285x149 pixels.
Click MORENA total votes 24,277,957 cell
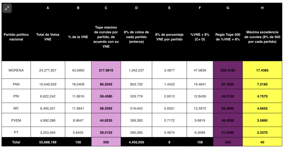48,70
